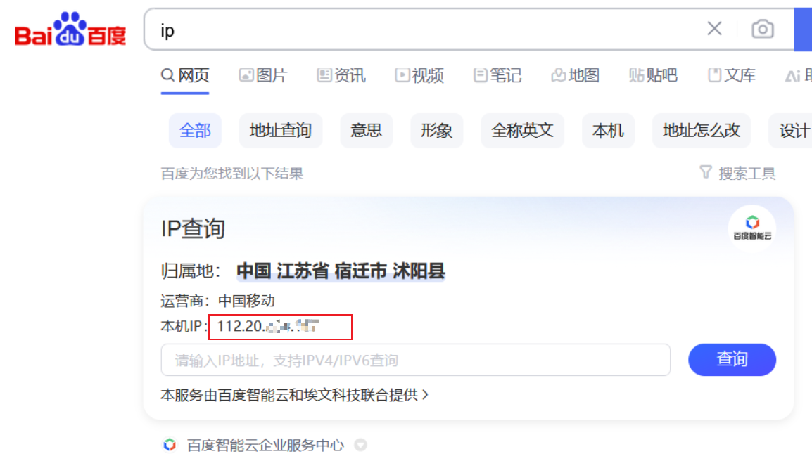Click the blue 查询 button

[732, 359]
